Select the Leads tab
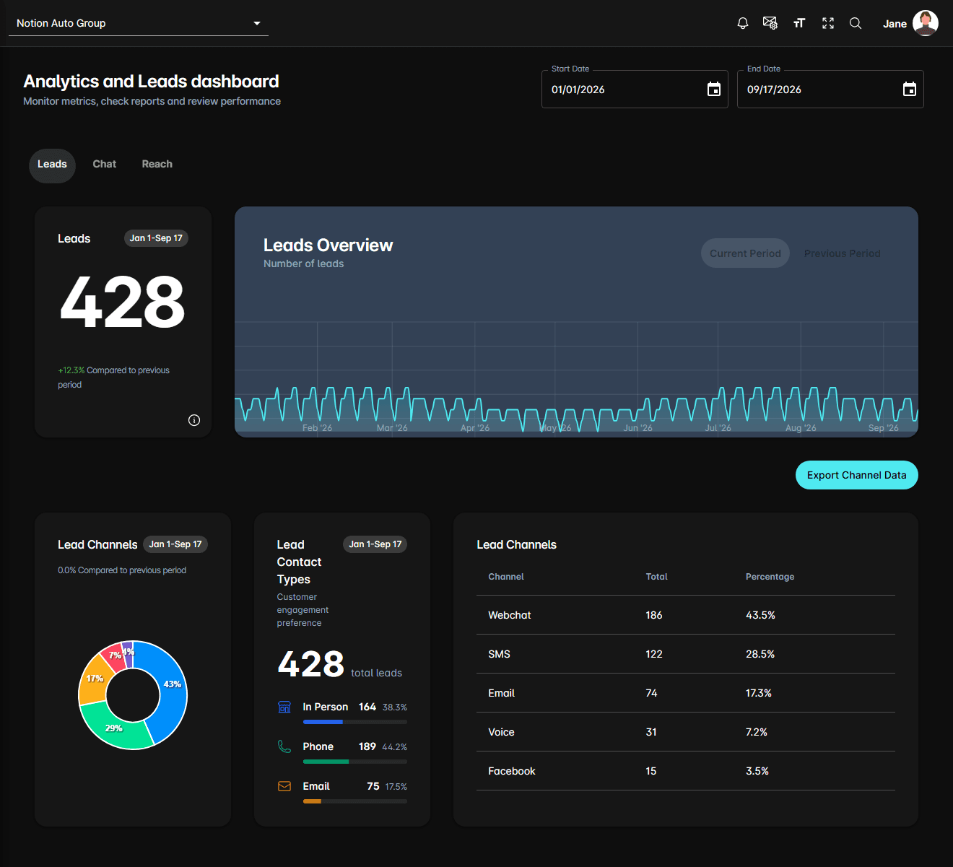The image size is (953, 867). [x=52, y=165]
